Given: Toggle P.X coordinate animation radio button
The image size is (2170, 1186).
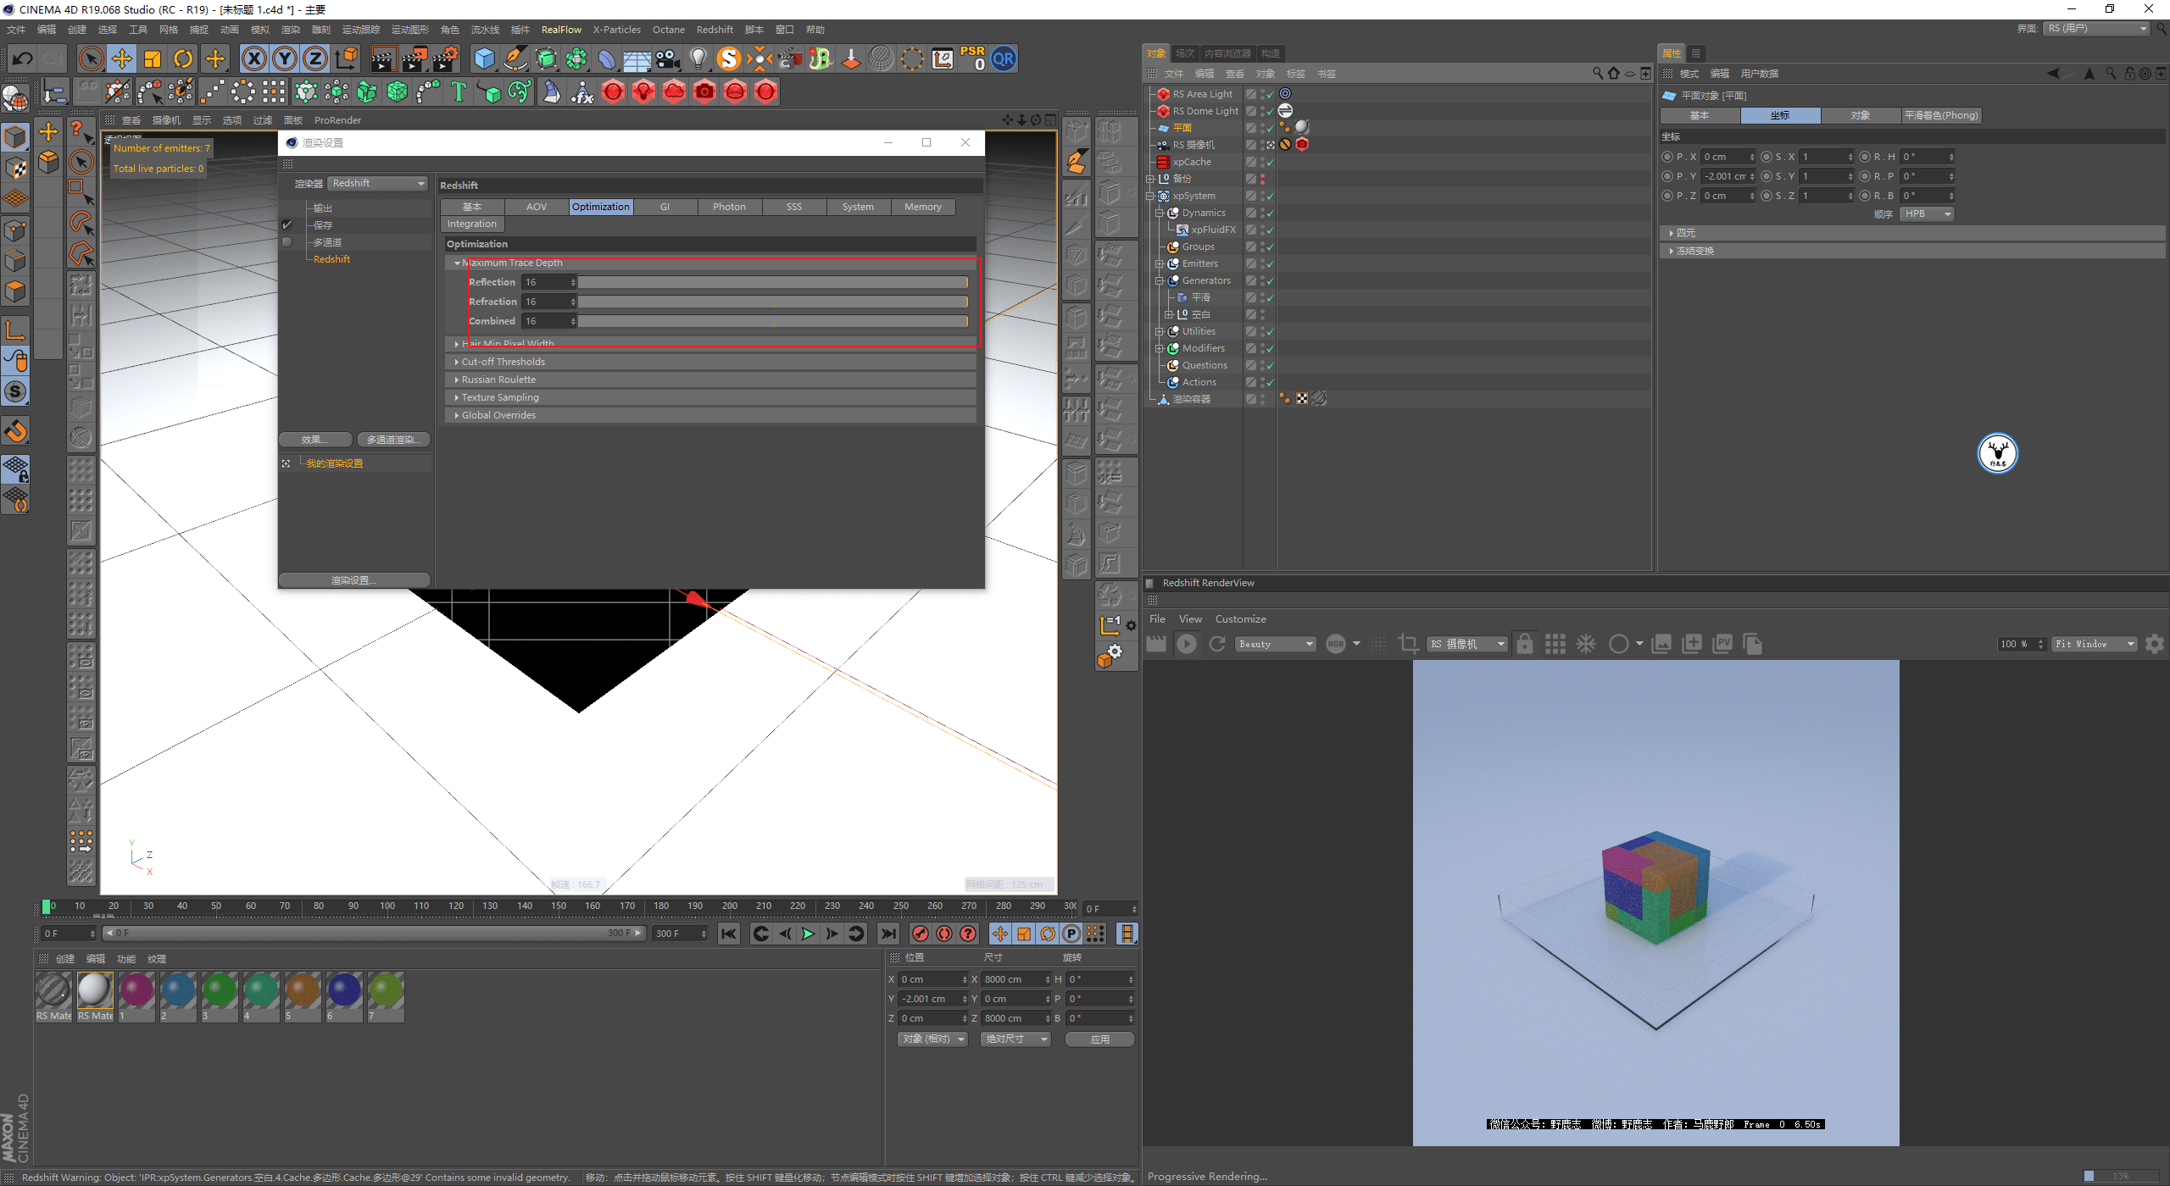Looking at the screenshot, I should coord(1667,157).
